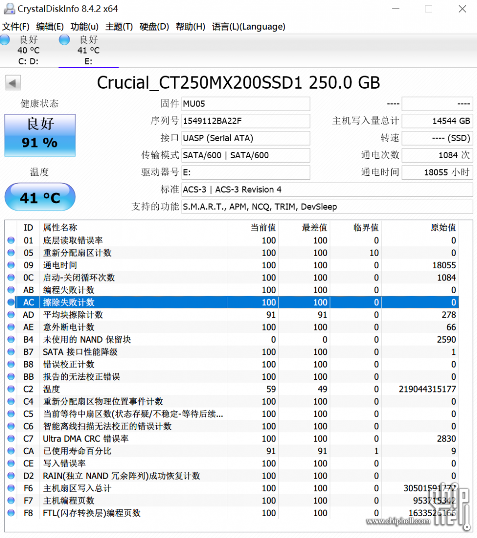Click status circle for attribute CE

tap(11, 463)
